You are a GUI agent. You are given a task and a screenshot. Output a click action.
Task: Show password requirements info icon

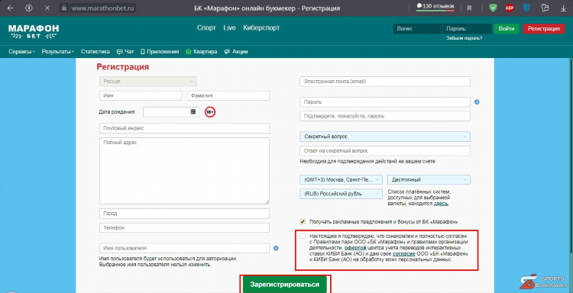click(477, 102)
